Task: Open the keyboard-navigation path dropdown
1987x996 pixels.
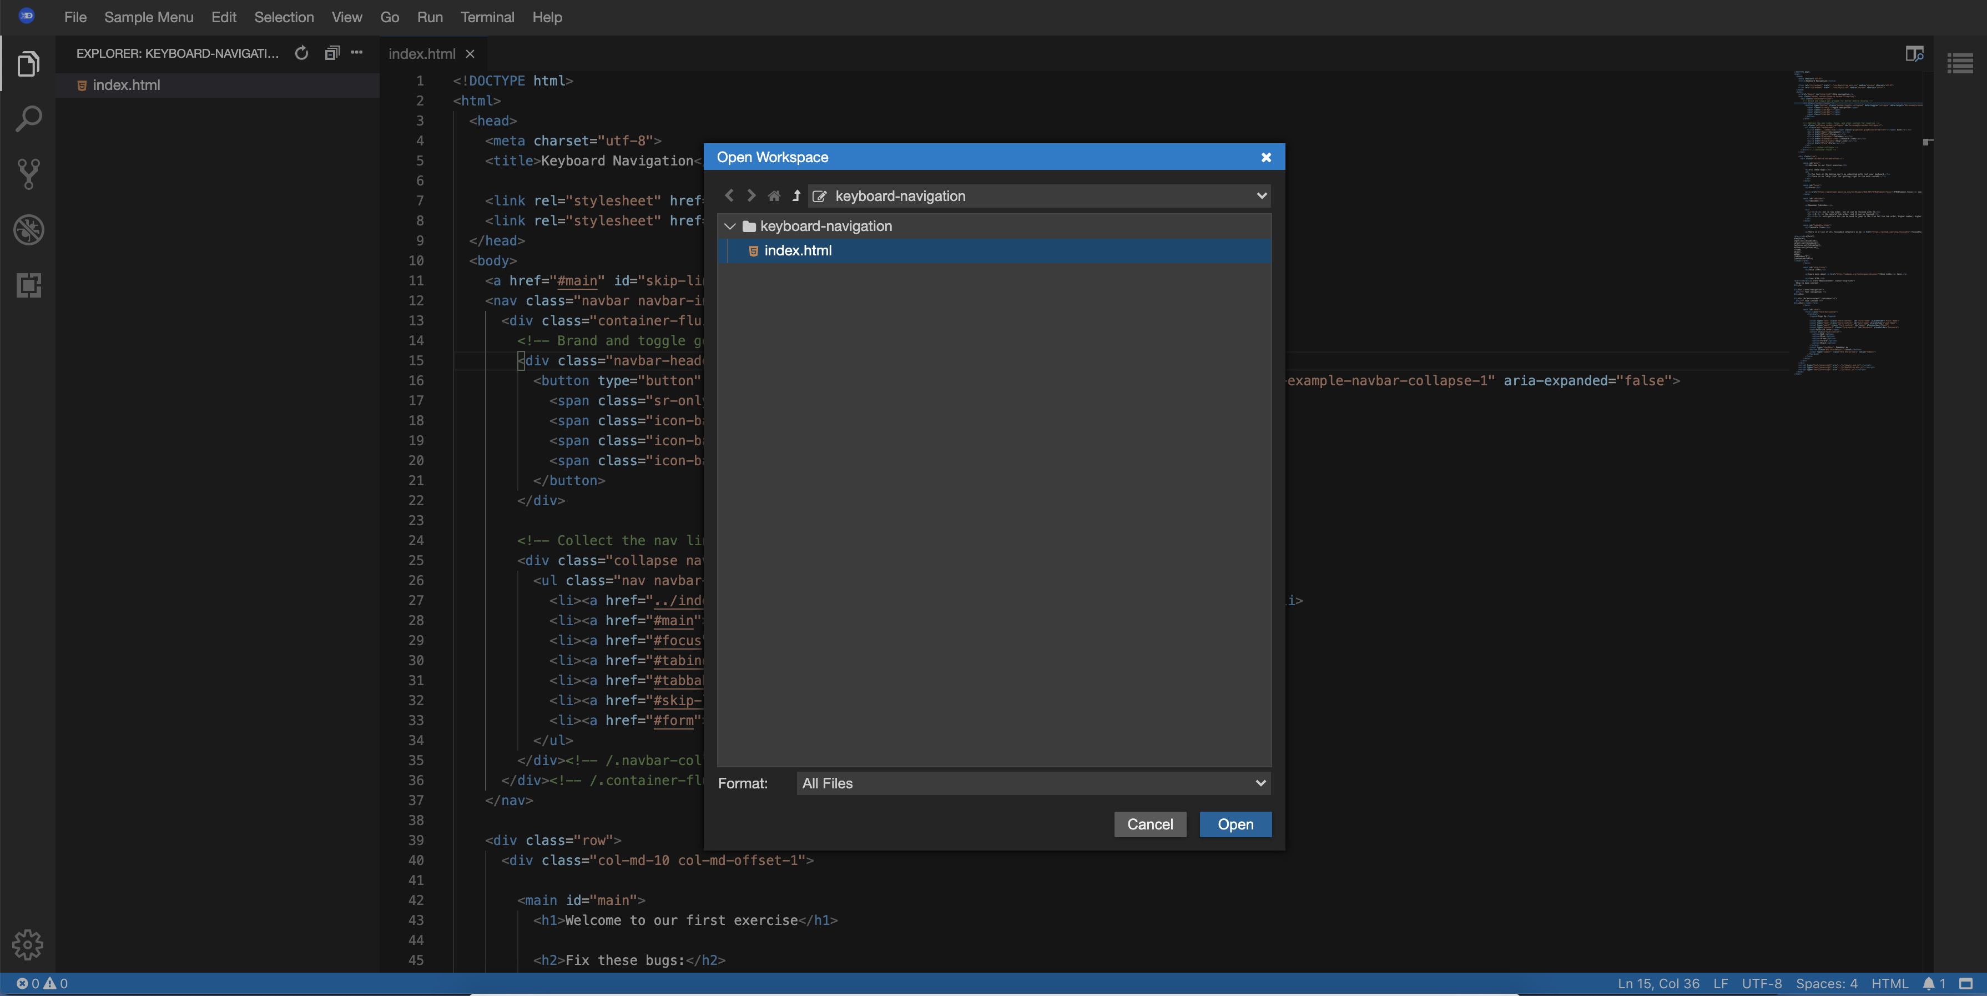Action: [x=1259, y=195]
